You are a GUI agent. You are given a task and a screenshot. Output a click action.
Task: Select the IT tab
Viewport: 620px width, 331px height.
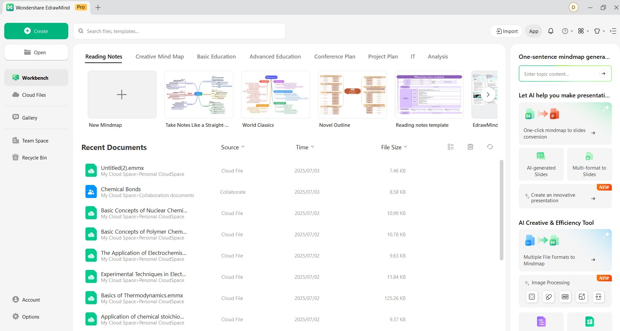[x=413, y=57]
